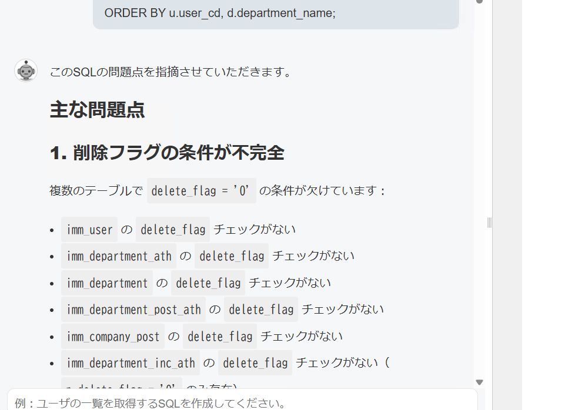Screen dimensions: 565x410
Task: Click the imm_department_ath code badge
Action: (119, 256)
